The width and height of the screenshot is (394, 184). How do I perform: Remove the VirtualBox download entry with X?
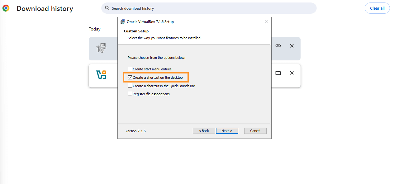292,73
